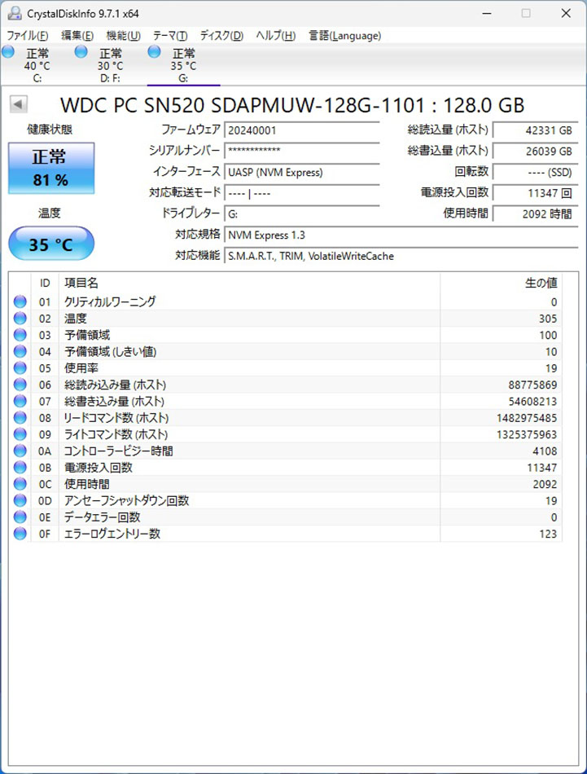
Task: Click the 35 °C temperature button
Action: [50, 244]
